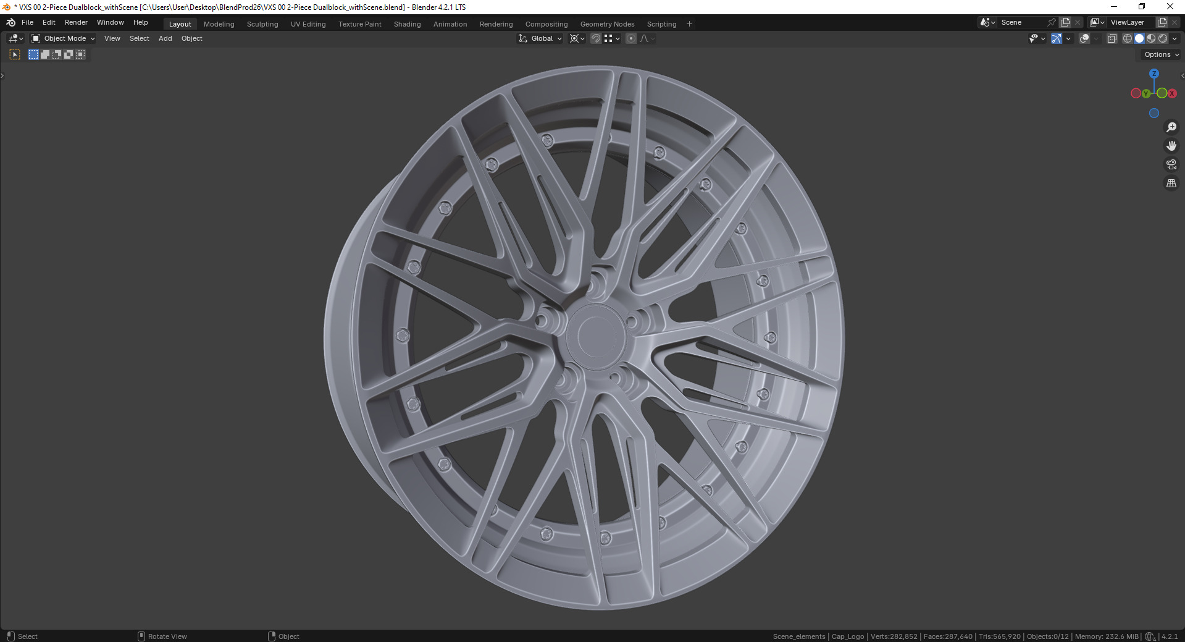Toggle proportional editing icon
1185x642 pixels.
click(x=631, y=38)
